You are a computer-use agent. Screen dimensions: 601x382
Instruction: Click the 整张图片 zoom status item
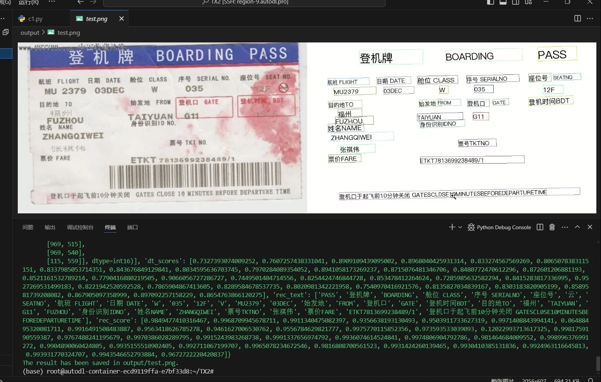tap(502, 380)
